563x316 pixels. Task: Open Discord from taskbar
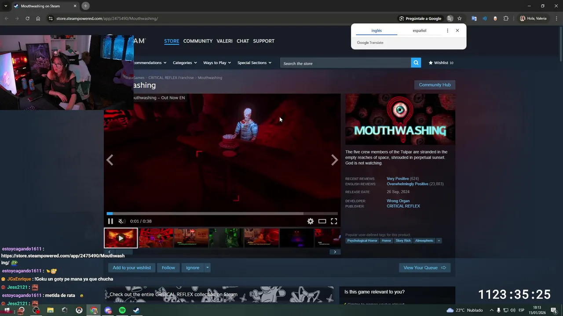click(x=108, y=310)
